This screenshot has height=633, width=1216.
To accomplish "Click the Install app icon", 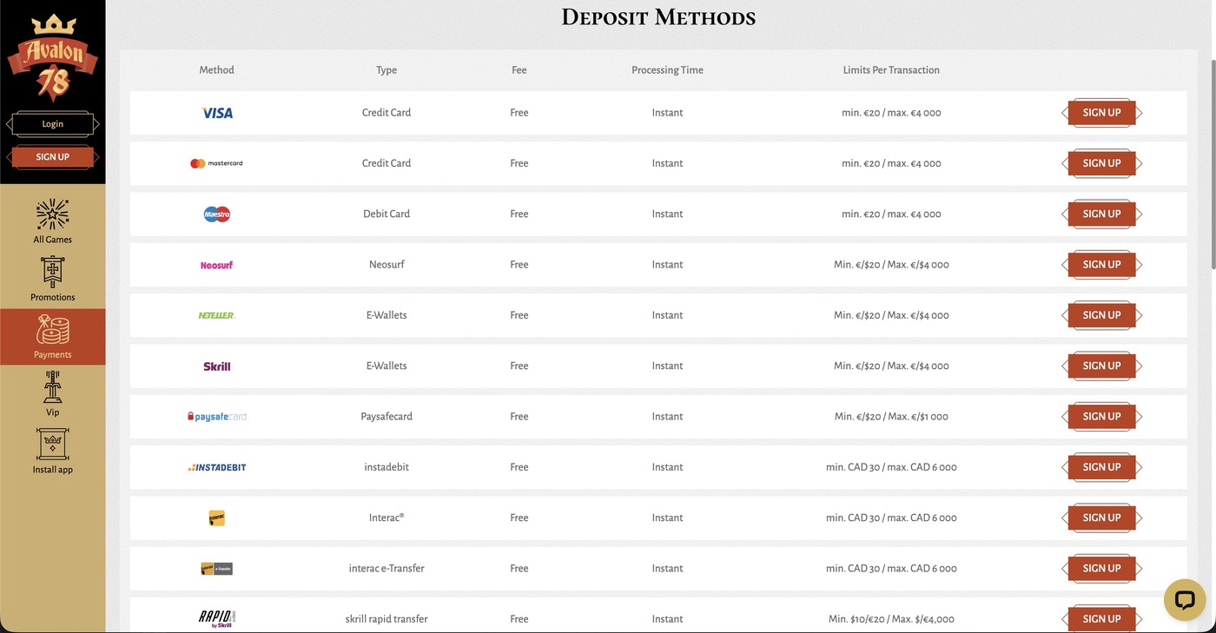I will [52, 445].
